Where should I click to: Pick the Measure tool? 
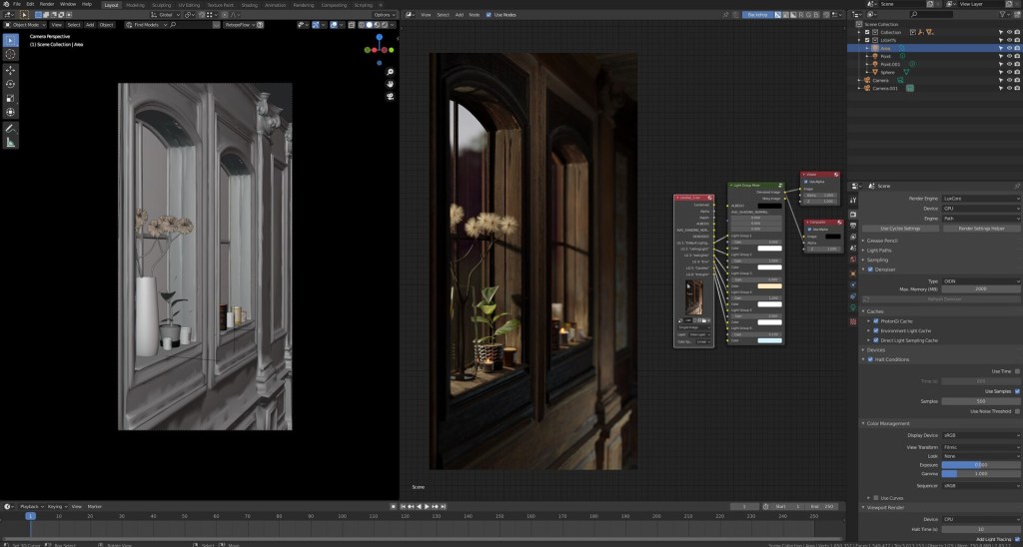click(x=11, y=143)
